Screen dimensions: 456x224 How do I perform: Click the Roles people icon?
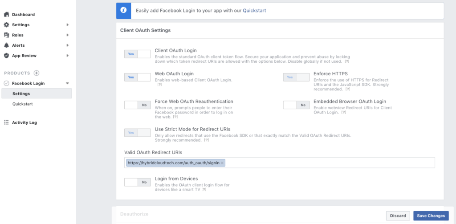coord(6,35)
